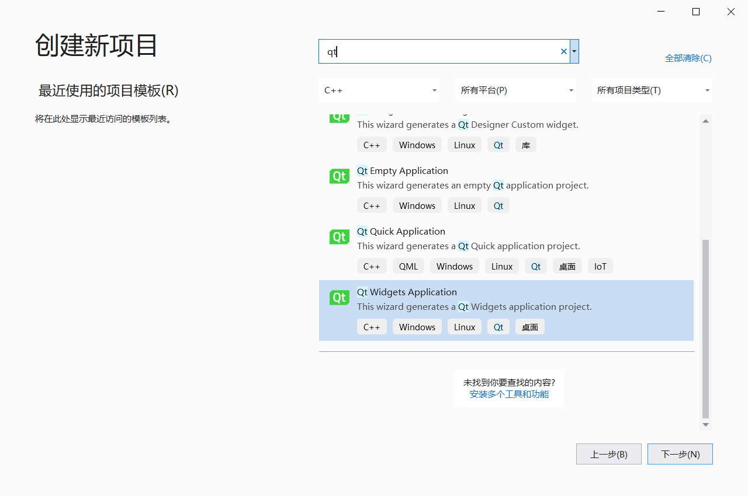Open the search history dropdown arrow
This screenshot has height=496, width=748.
(574, 51)
